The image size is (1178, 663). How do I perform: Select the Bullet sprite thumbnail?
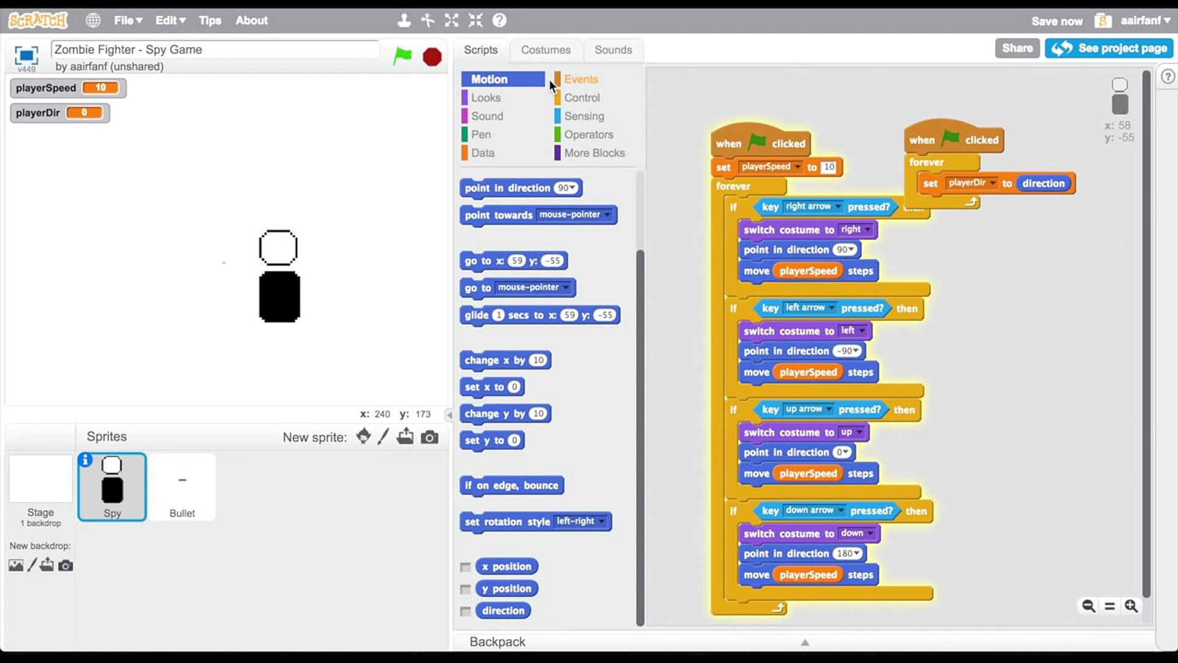[182, 486]
